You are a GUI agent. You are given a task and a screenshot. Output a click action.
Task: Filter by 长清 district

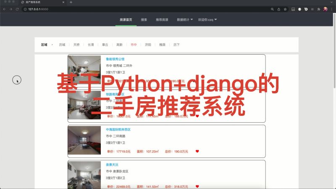pos(91,45)
